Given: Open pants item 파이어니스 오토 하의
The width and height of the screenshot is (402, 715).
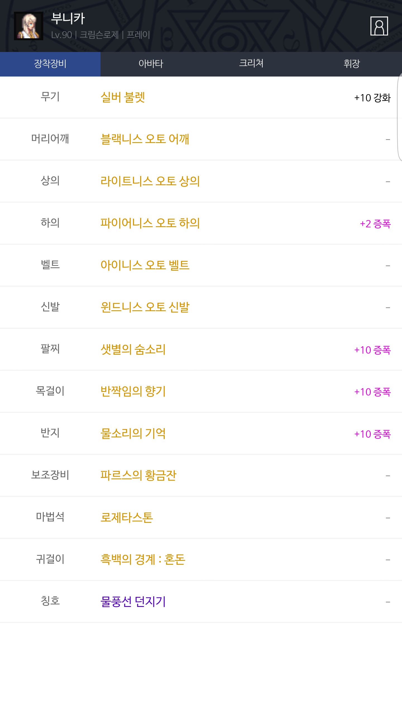Looking at the screenshot, I should click(150, 223).
